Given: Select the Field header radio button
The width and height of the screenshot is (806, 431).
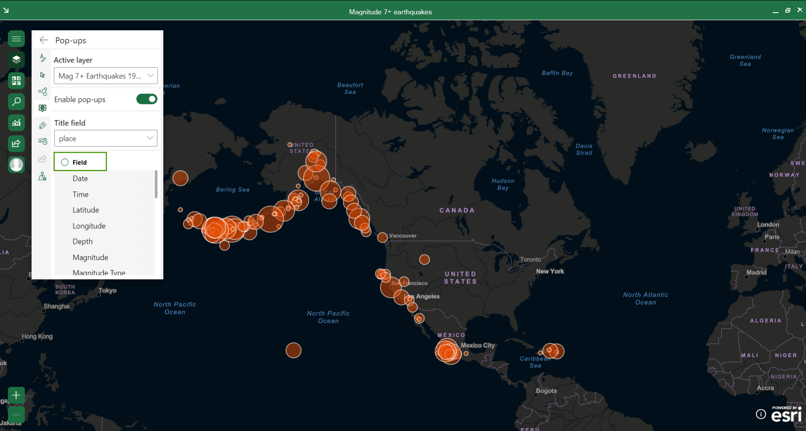Looking at the screenshot, I should [x=65, y=162].
